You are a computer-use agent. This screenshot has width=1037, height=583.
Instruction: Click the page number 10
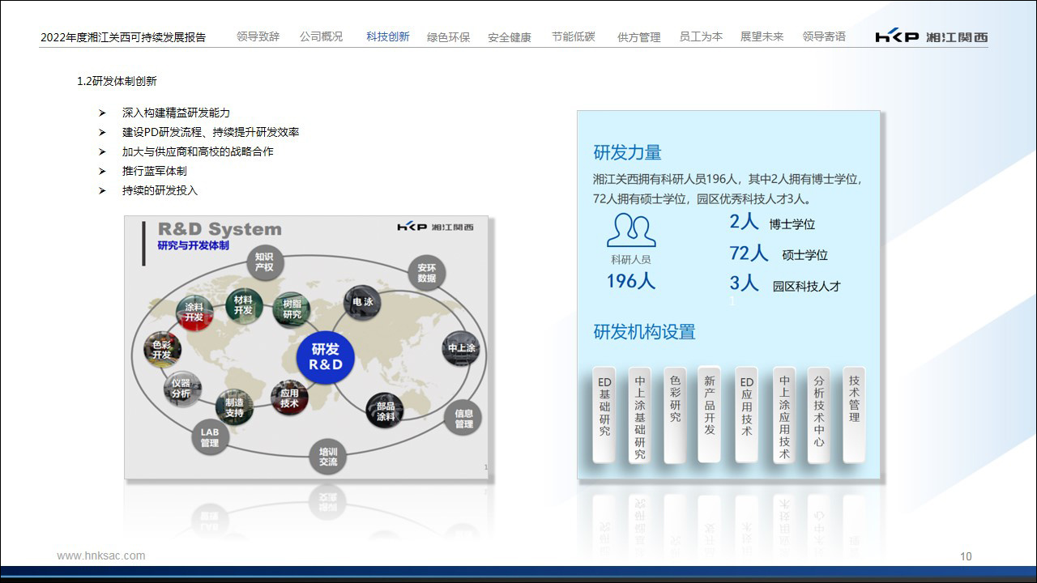(966, 556)
